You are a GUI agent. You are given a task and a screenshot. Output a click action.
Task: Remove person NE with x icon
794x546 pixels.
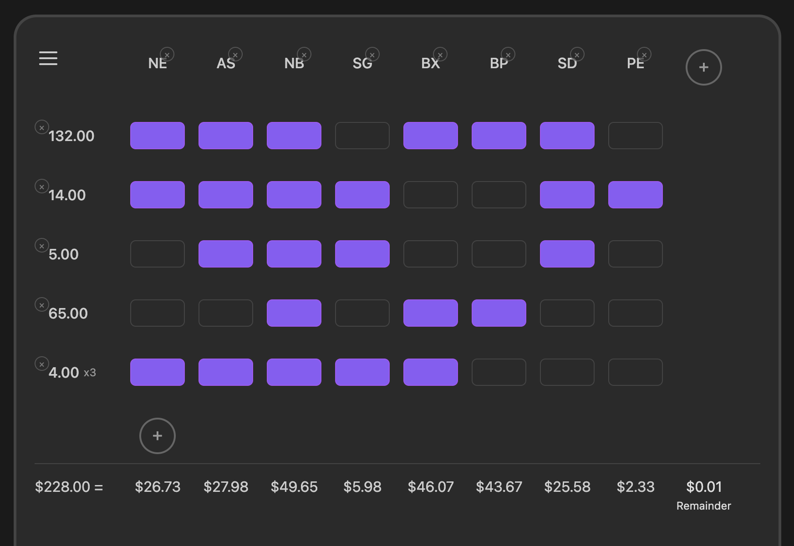click(x=167, y=55)
